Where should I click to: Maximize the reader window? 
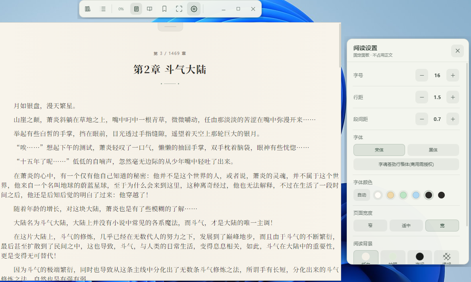[238, 9]
